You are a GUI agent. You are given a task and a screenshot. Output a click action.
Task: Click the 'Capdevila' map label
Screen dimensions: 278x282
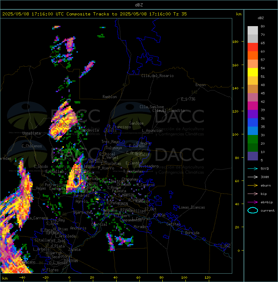(90, 130)
